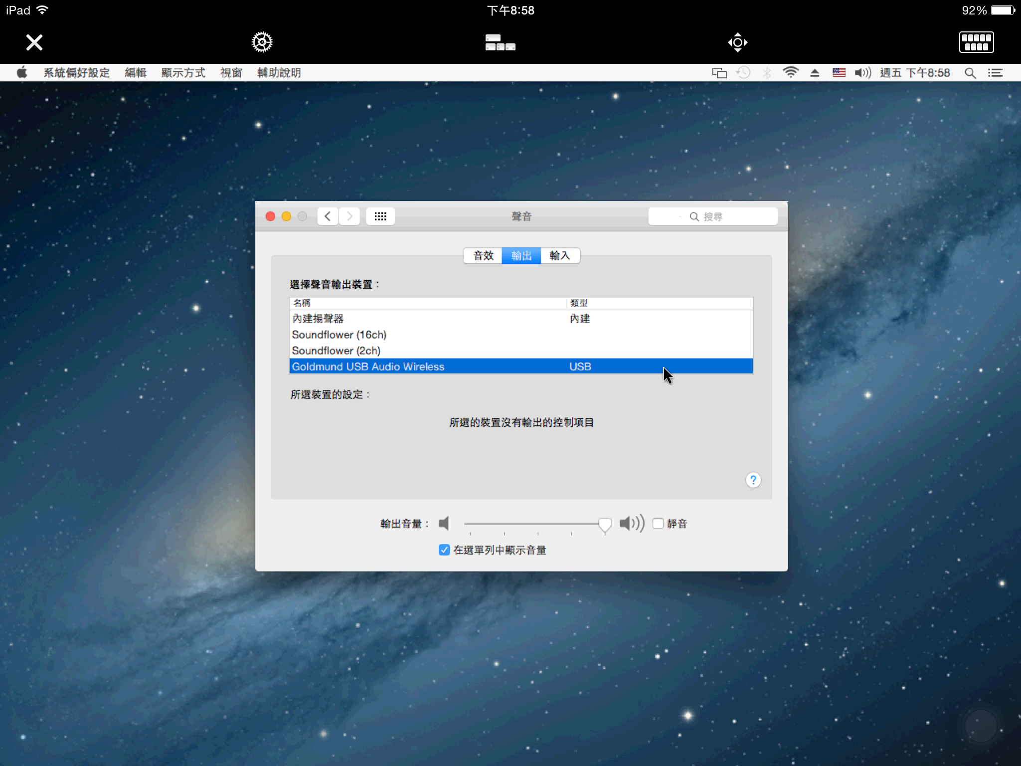The image size is (1021, 766).
Task: Open help with the question mark button
Action: point(753,480)
